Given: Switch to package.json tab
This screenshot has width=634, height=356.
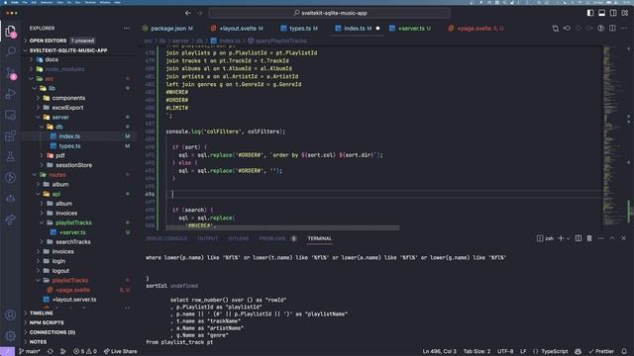Looking at the screenshot, I should (x=167, y=29).
